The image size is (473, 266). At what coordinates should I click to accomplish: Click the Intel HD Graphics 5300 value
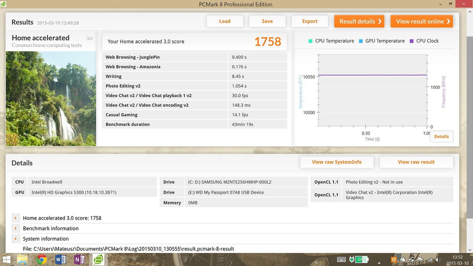coord(74,192)
